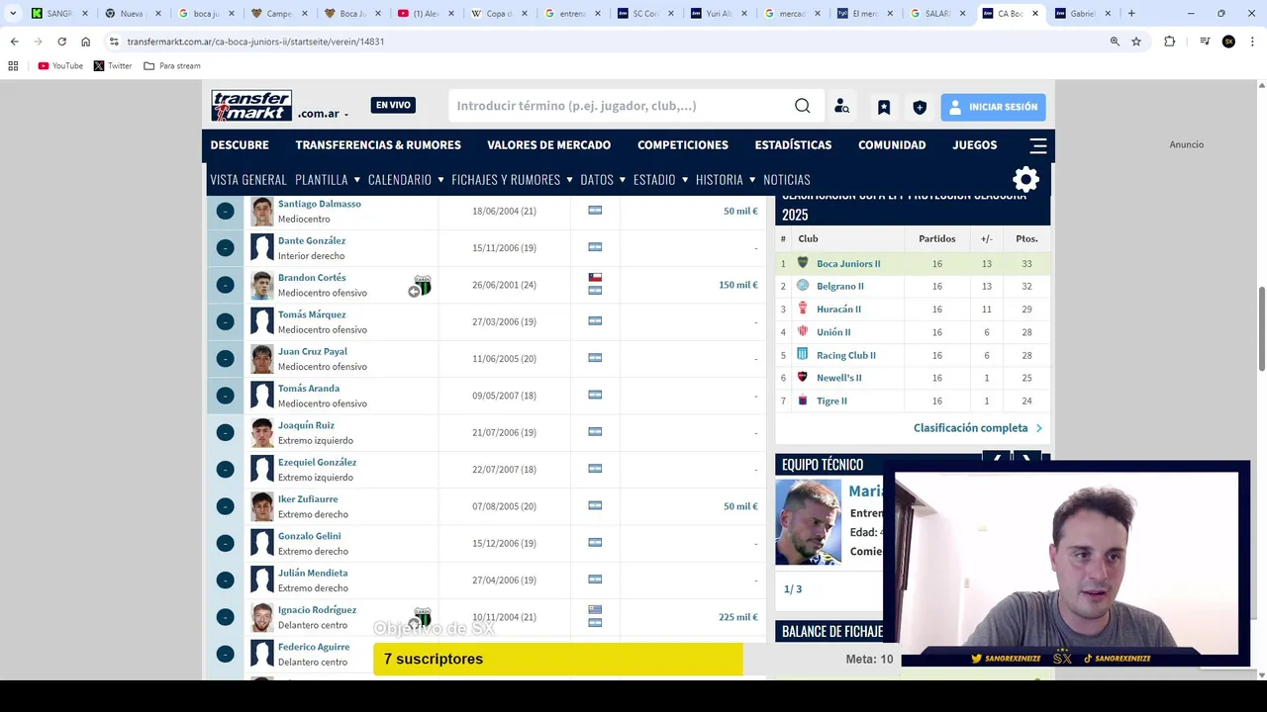Image resolution: width=1267 pixels, height=712 pixels.
Task: Open TRANSFERENCIAS & RUMORES menu
Action: 378,145
